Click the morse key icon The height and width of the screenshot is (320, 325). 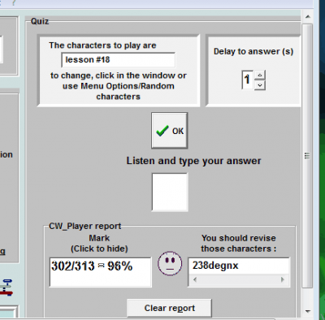pos(6,288)
